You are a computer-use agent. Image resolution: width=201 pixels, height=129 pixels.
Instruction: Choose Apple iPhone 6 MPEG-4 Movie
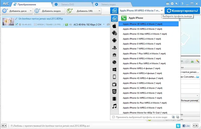148,59
